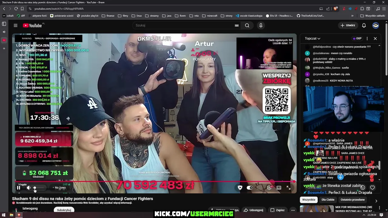388x218 pixels.
Task: Click the search magnifier button
Action: 247,25
